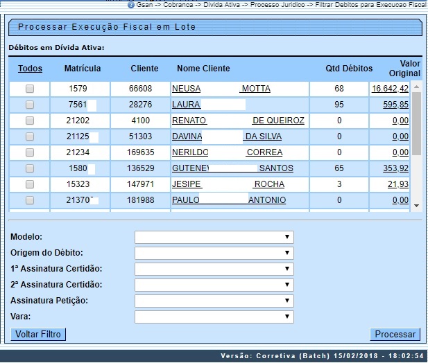Toggle checkbox in Gutenev Santos row
Image resolution: width=428 pixels, height=363 pixels.
click(30, 168)
